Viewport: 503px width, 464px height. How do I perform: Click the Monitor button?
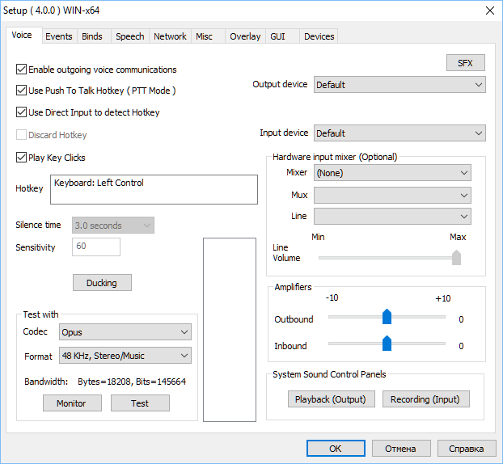(x=72, y=403)
